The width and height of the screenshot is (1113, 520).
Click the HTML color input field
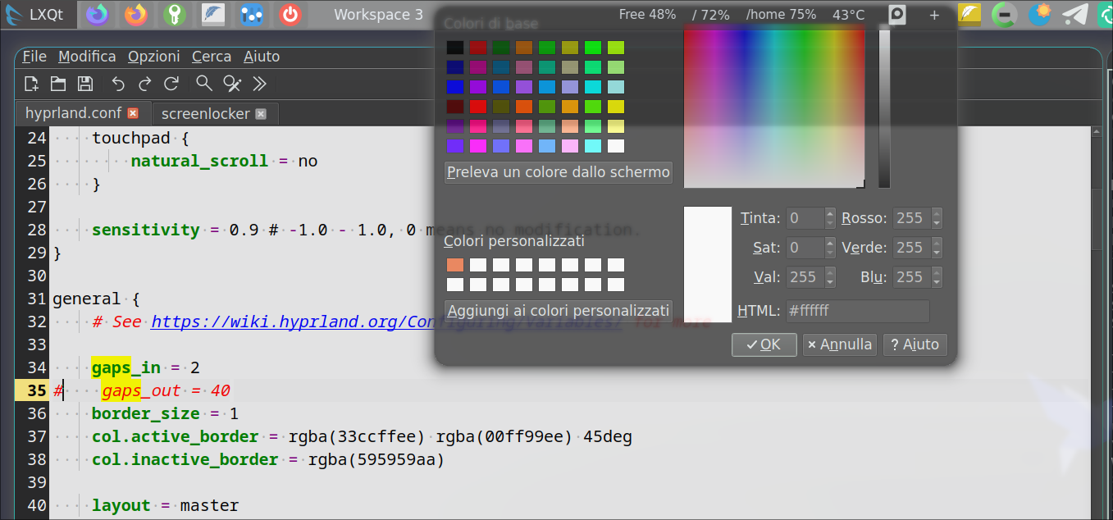coord(857,311)
